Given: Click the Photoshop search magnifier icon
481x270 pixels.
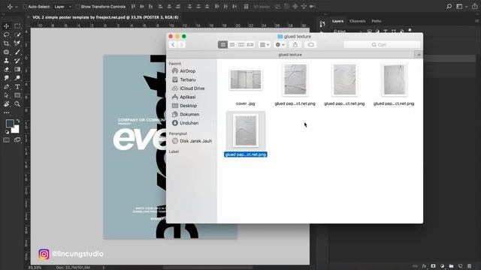Looking at the screenshot, I should (449, 7).
